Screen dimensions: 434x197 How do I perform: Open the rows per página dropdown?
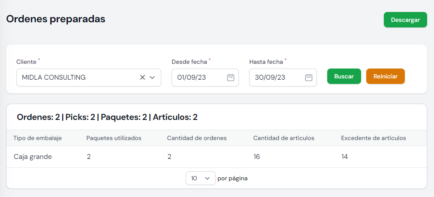[200, 178]
